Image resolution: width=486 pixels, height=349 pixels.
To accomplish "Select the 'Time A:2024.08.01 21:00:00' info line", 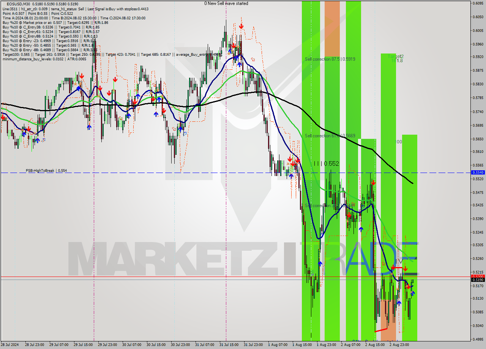I will click(74, 18).
